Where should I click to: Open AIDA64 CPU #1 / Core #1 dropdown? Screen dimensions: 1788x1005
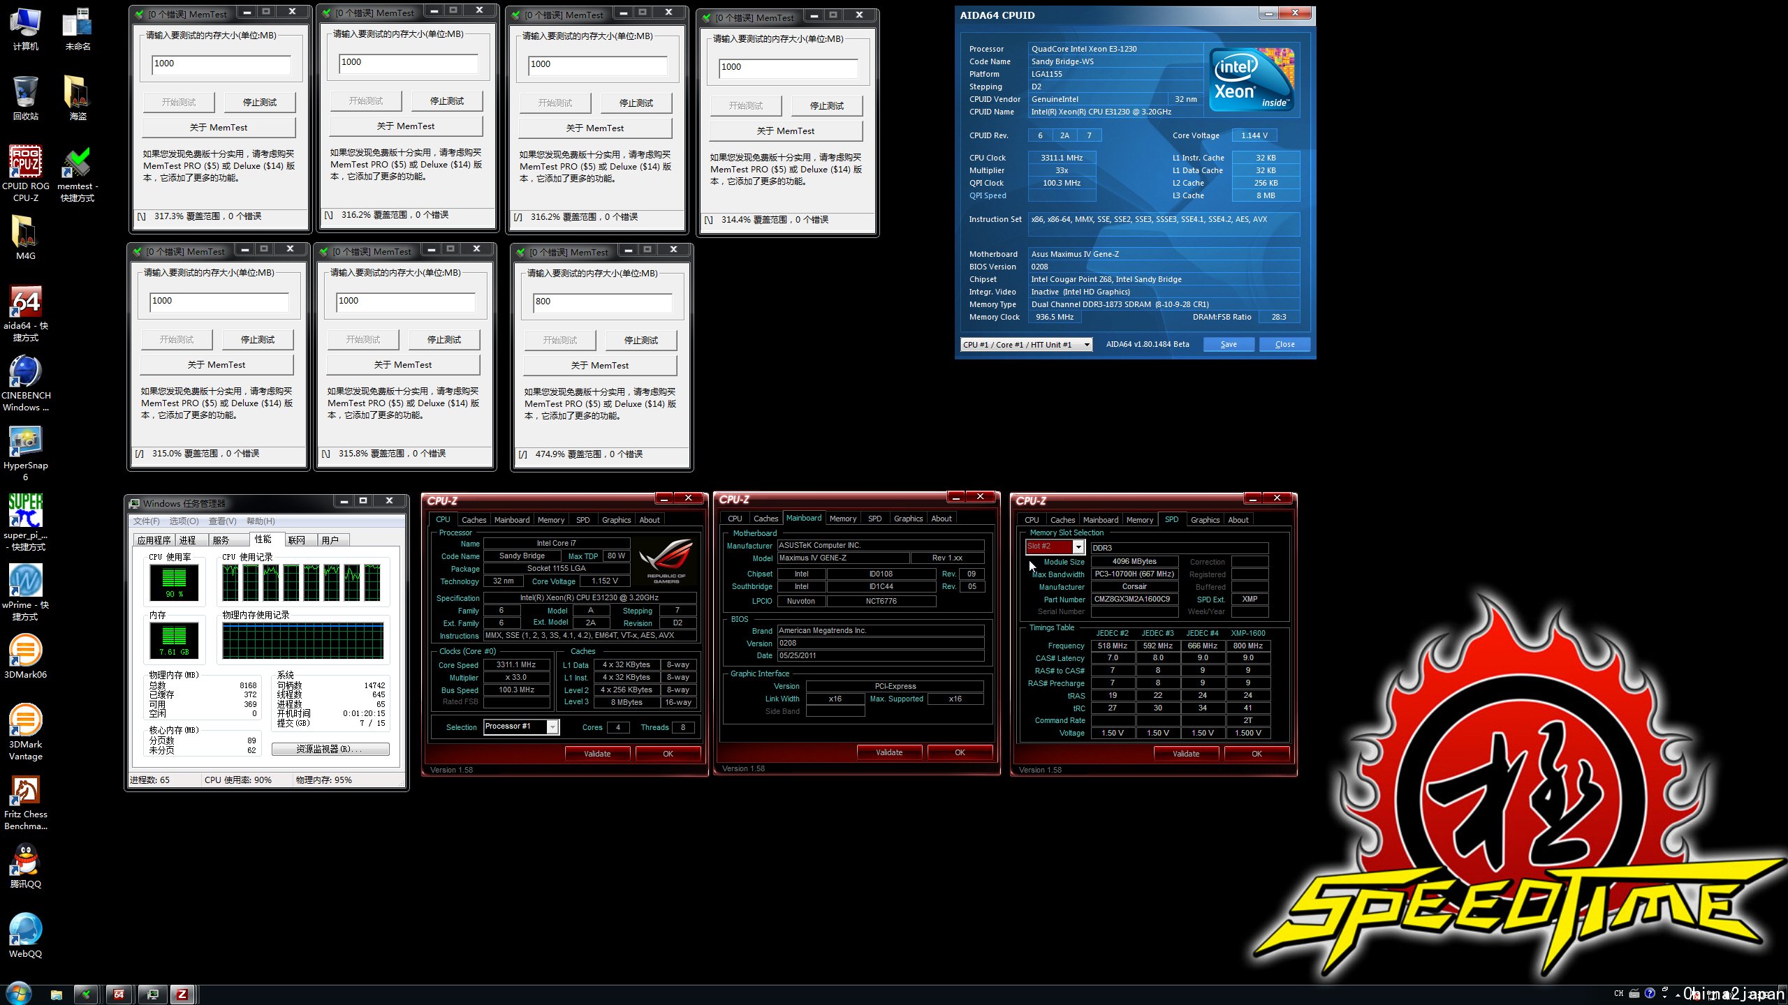[x=1026, y=344]
